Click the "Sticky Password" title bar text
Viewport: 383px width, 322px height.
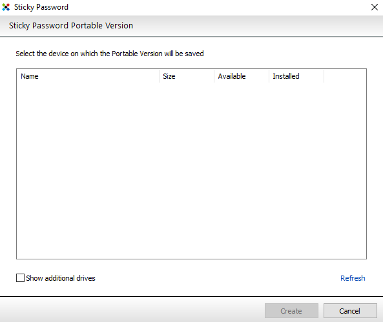click(x=41, y=7)
